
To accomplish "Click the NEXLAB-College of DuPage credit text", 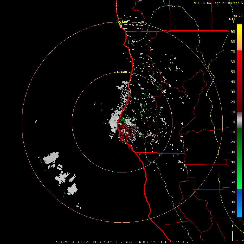I will (218, 3).
